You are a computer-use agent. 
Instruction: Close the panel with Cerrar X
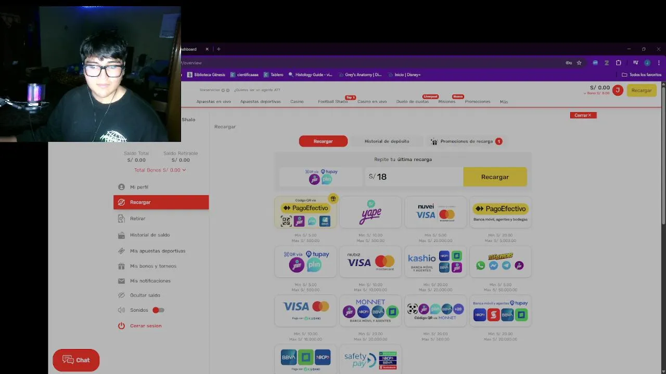pyautogui.click(x=583, y=115)
